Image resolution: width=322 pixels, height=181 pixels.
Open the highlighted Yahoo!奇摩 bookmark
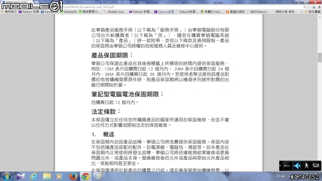tap(164, 12)
